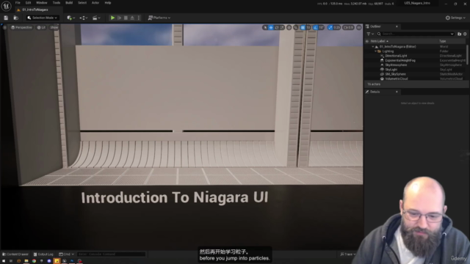Toggle visibility eye column header in Outliner
This screenshot has width=470, height=264.
click(367, 41)
